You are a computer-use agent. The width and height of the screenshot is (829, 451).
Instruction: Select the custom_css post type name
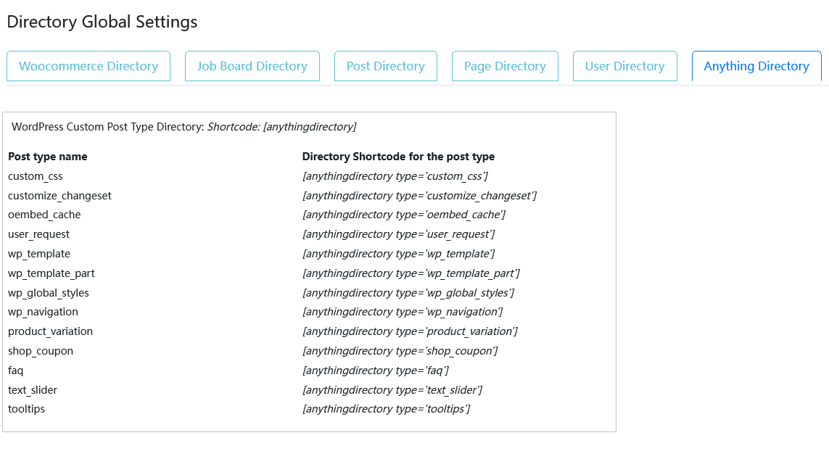click(35, 175)
